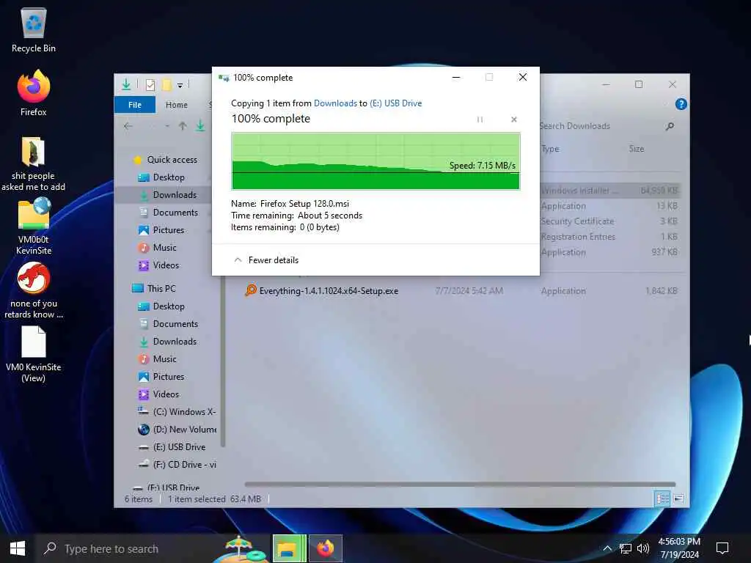Collapse dialog using Fewer details
Image resolution: width=751 pixels, height=563 pixels.
(x=266, y=260)
